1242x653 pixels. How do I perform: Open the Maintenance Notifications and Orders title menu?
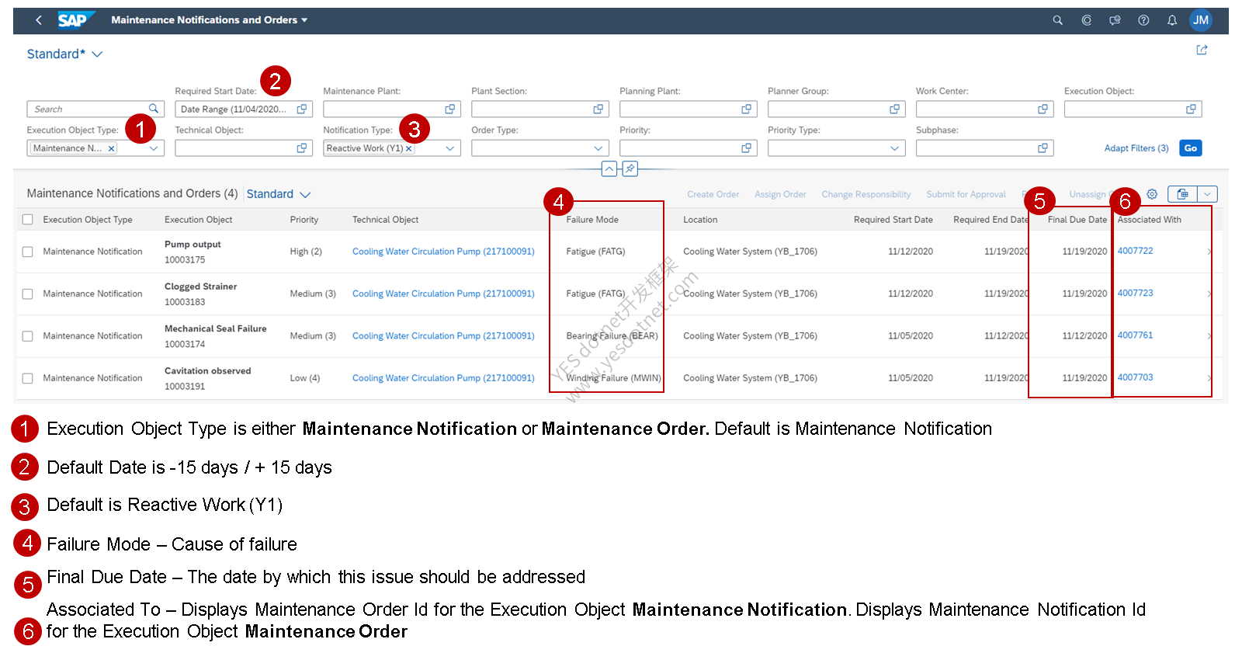(x=209, y=20)
